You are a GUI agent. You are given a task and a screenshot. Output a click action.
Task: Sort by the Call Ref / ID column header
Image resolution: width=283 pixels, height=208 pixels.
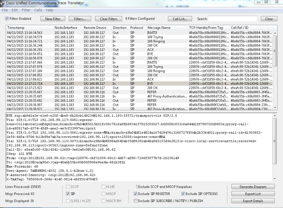tap(251, 28)
